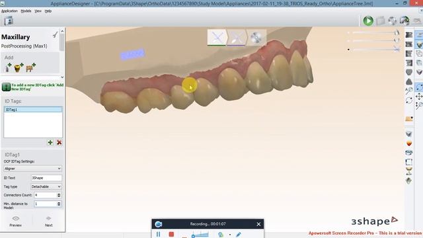This screenshot has height=238, width=423.
Task: Add a new attachment with golden cup icon
Action: [19, 67]
